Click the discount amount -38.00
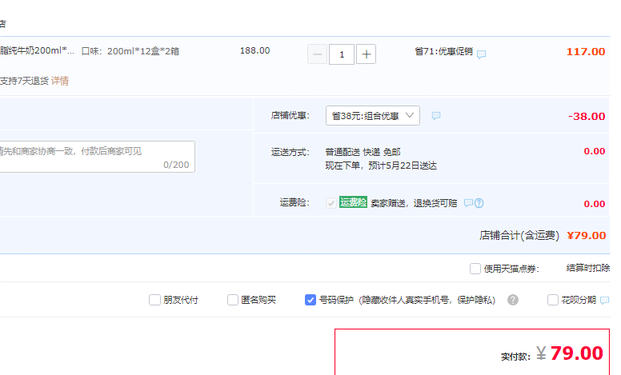 click(587, 116)
